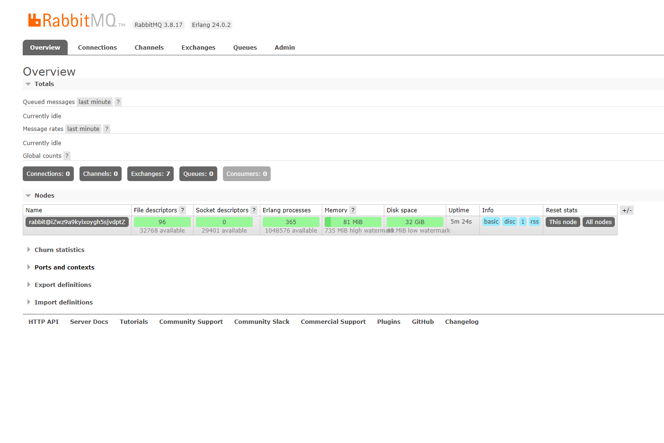Image resolution: width=664 pixels, height=443 pixels.
Task: Click the Erlang 24.0.2 version label
Action: 212,25
